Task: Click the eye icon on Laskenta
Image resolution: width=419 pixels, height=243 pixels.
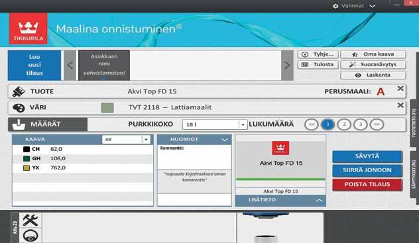Action: point(358,75)
